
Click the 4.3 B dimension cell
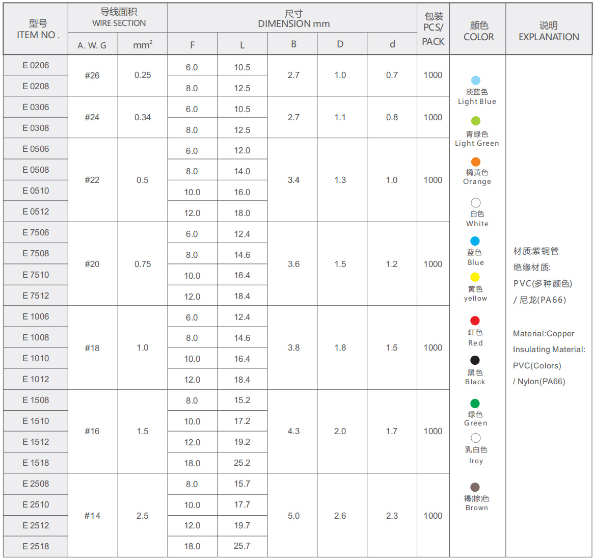(293, 431)
